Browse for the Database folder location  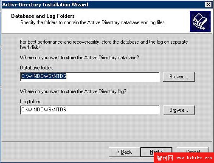point(179,77)
